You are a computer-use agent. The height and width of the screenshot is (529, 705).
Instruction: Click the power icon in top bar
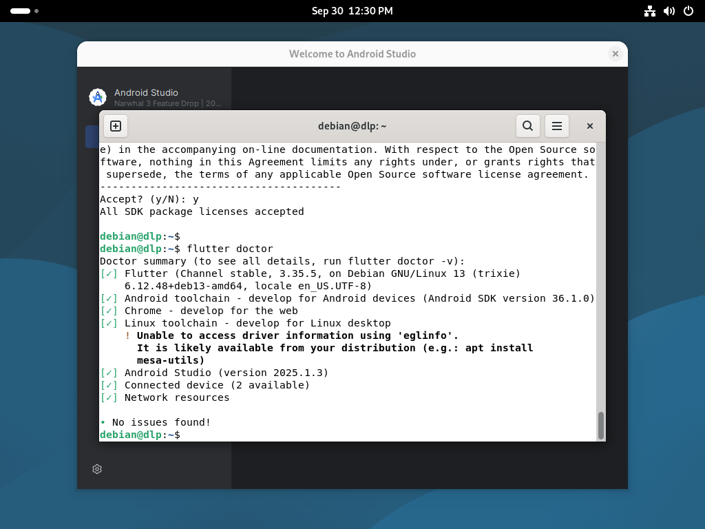688,11
